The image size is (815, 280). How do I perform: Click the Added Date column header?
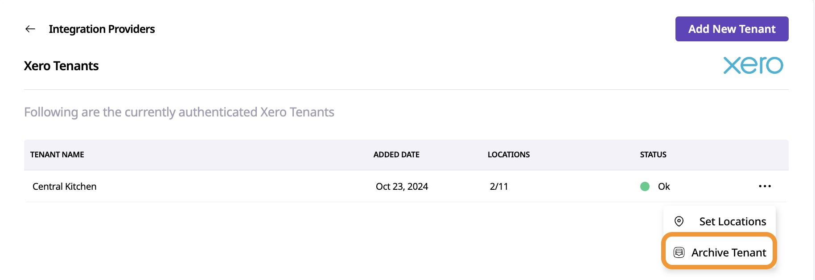396,155
